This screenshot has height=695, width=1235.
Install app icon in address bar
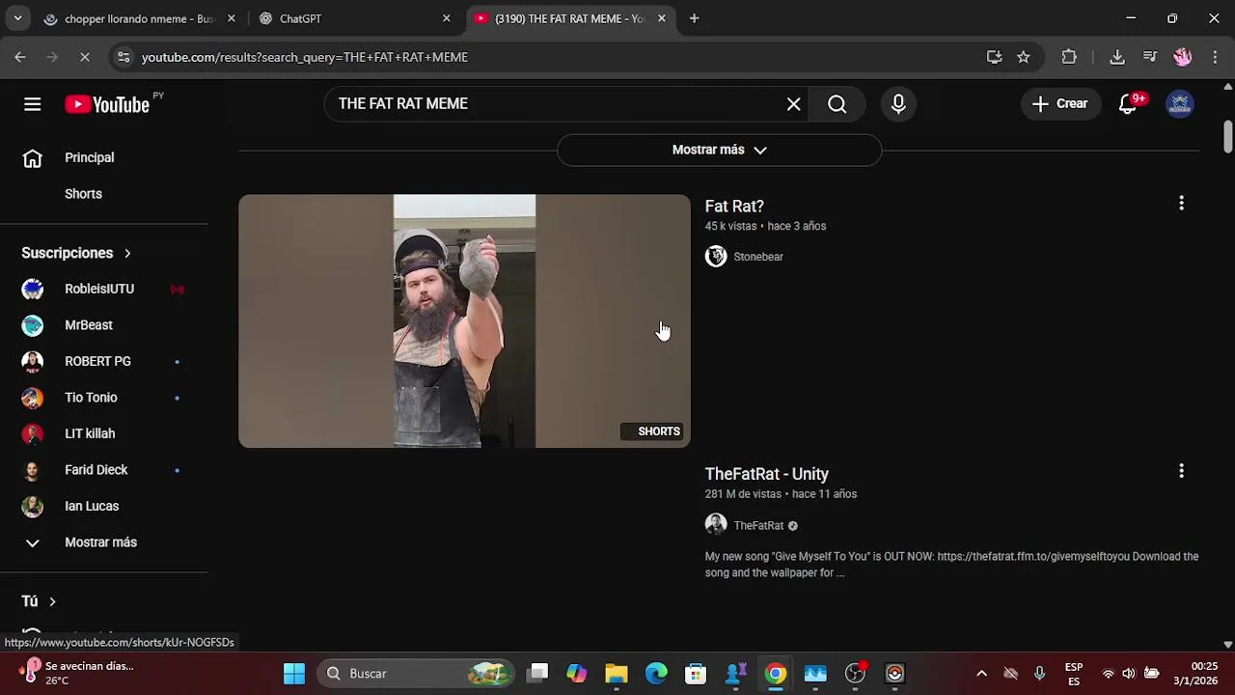click(994, 57)
